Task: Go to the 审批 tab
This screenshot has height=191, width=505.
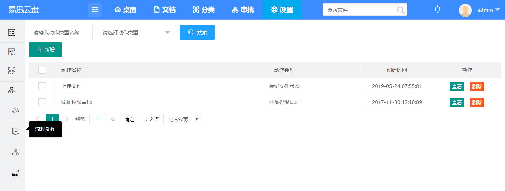Action: coord(243,10)
